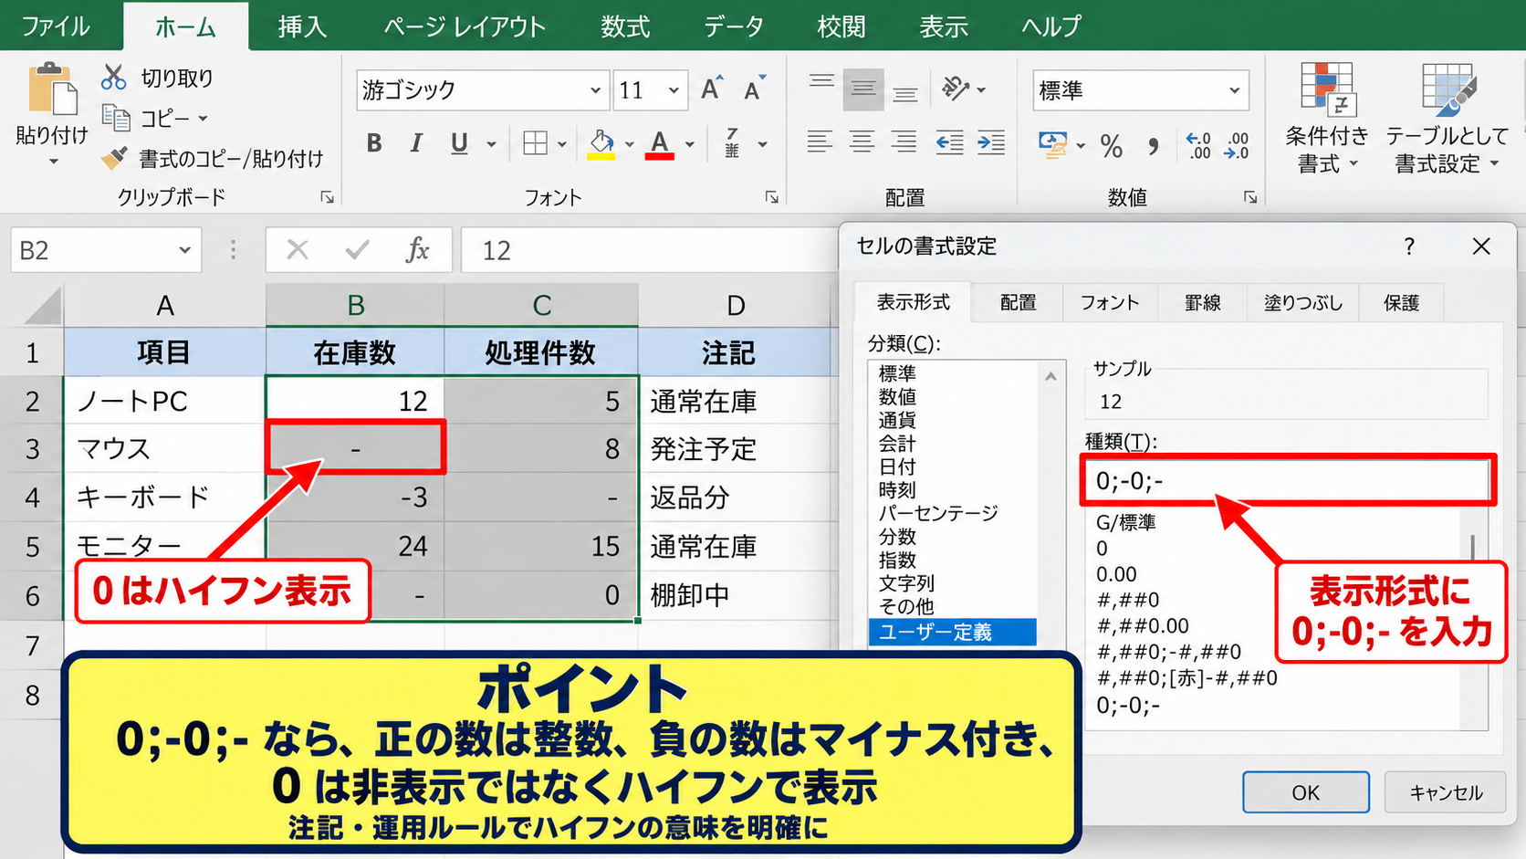
Task: Click OK in the format cells dialog
Action: [x=1305, y=792]
